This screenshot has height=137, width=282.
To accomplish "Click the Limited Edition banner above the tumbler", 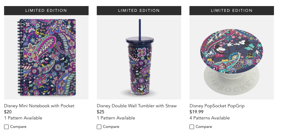I will point(139,11).
